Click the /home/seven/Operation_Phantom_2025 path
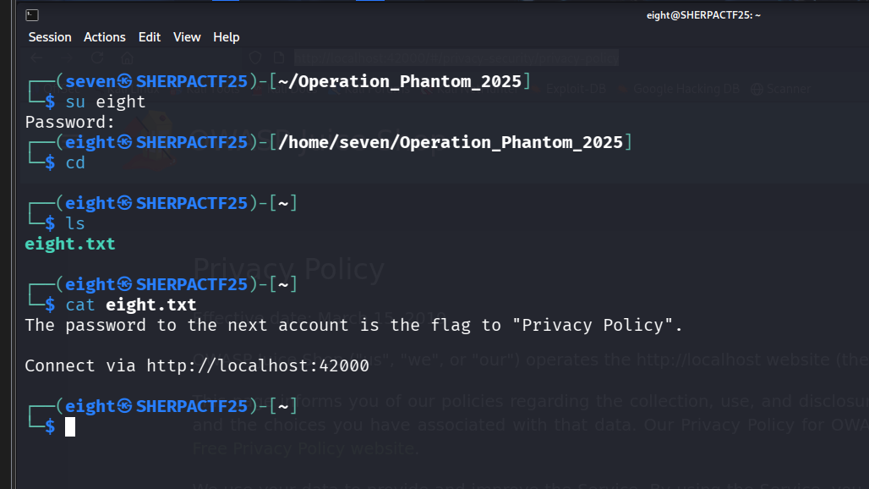 [450, 142]
